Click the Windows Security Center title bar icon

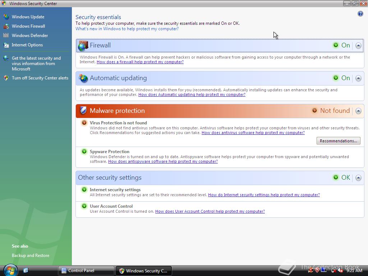click(x=4, y=4)
